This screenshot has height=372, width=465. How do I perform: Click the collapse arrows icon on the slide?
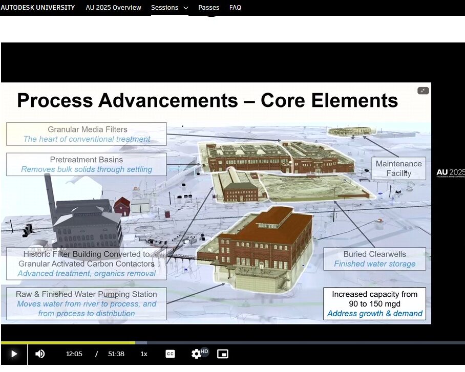pos(422,91)
